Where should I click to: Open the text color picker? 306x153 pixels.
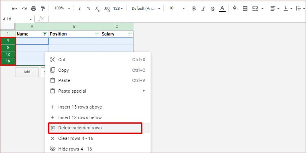click(x=222, y=9)
